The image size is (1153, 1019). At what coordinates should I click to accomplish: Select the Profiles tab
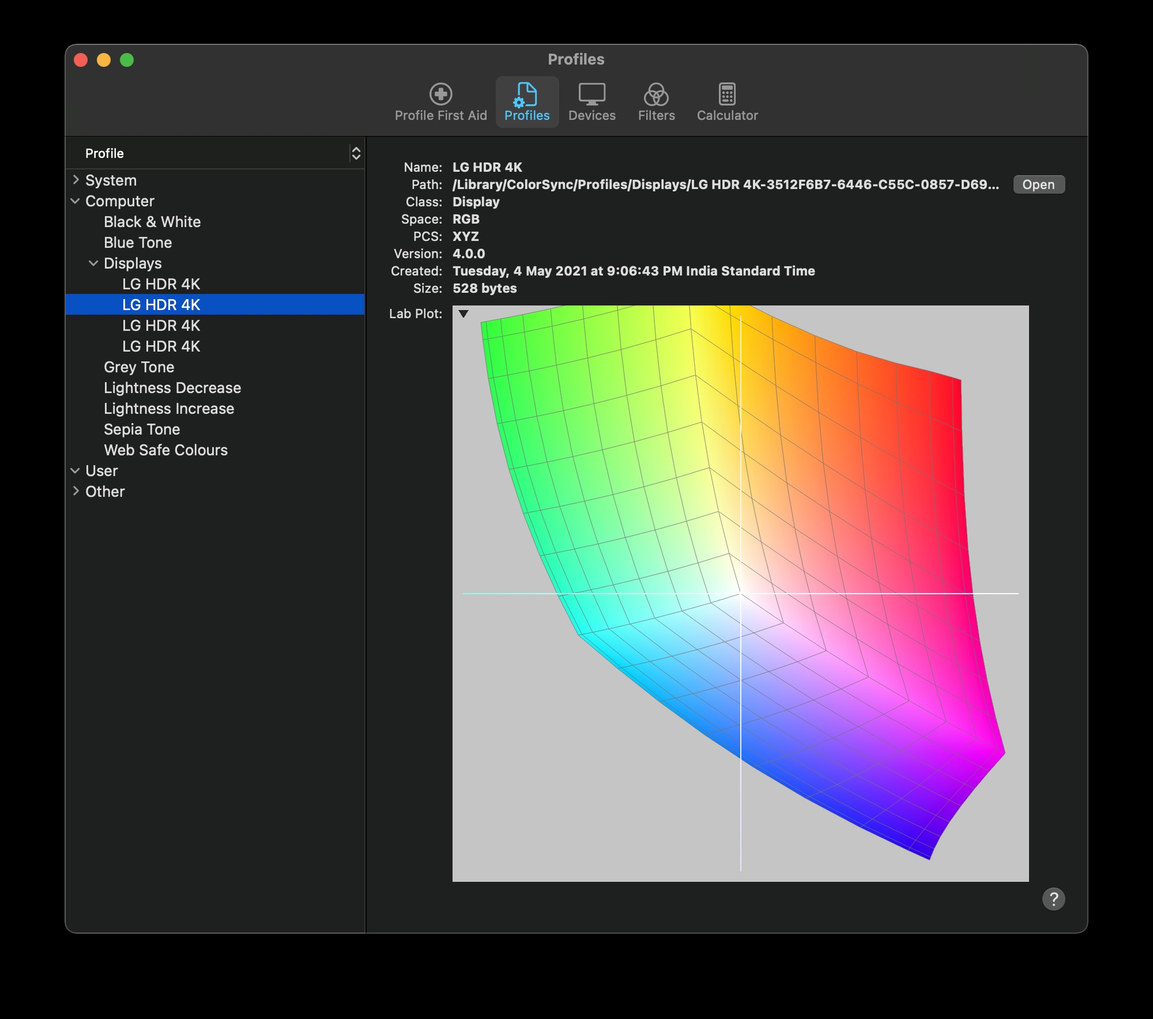(526, 102)
